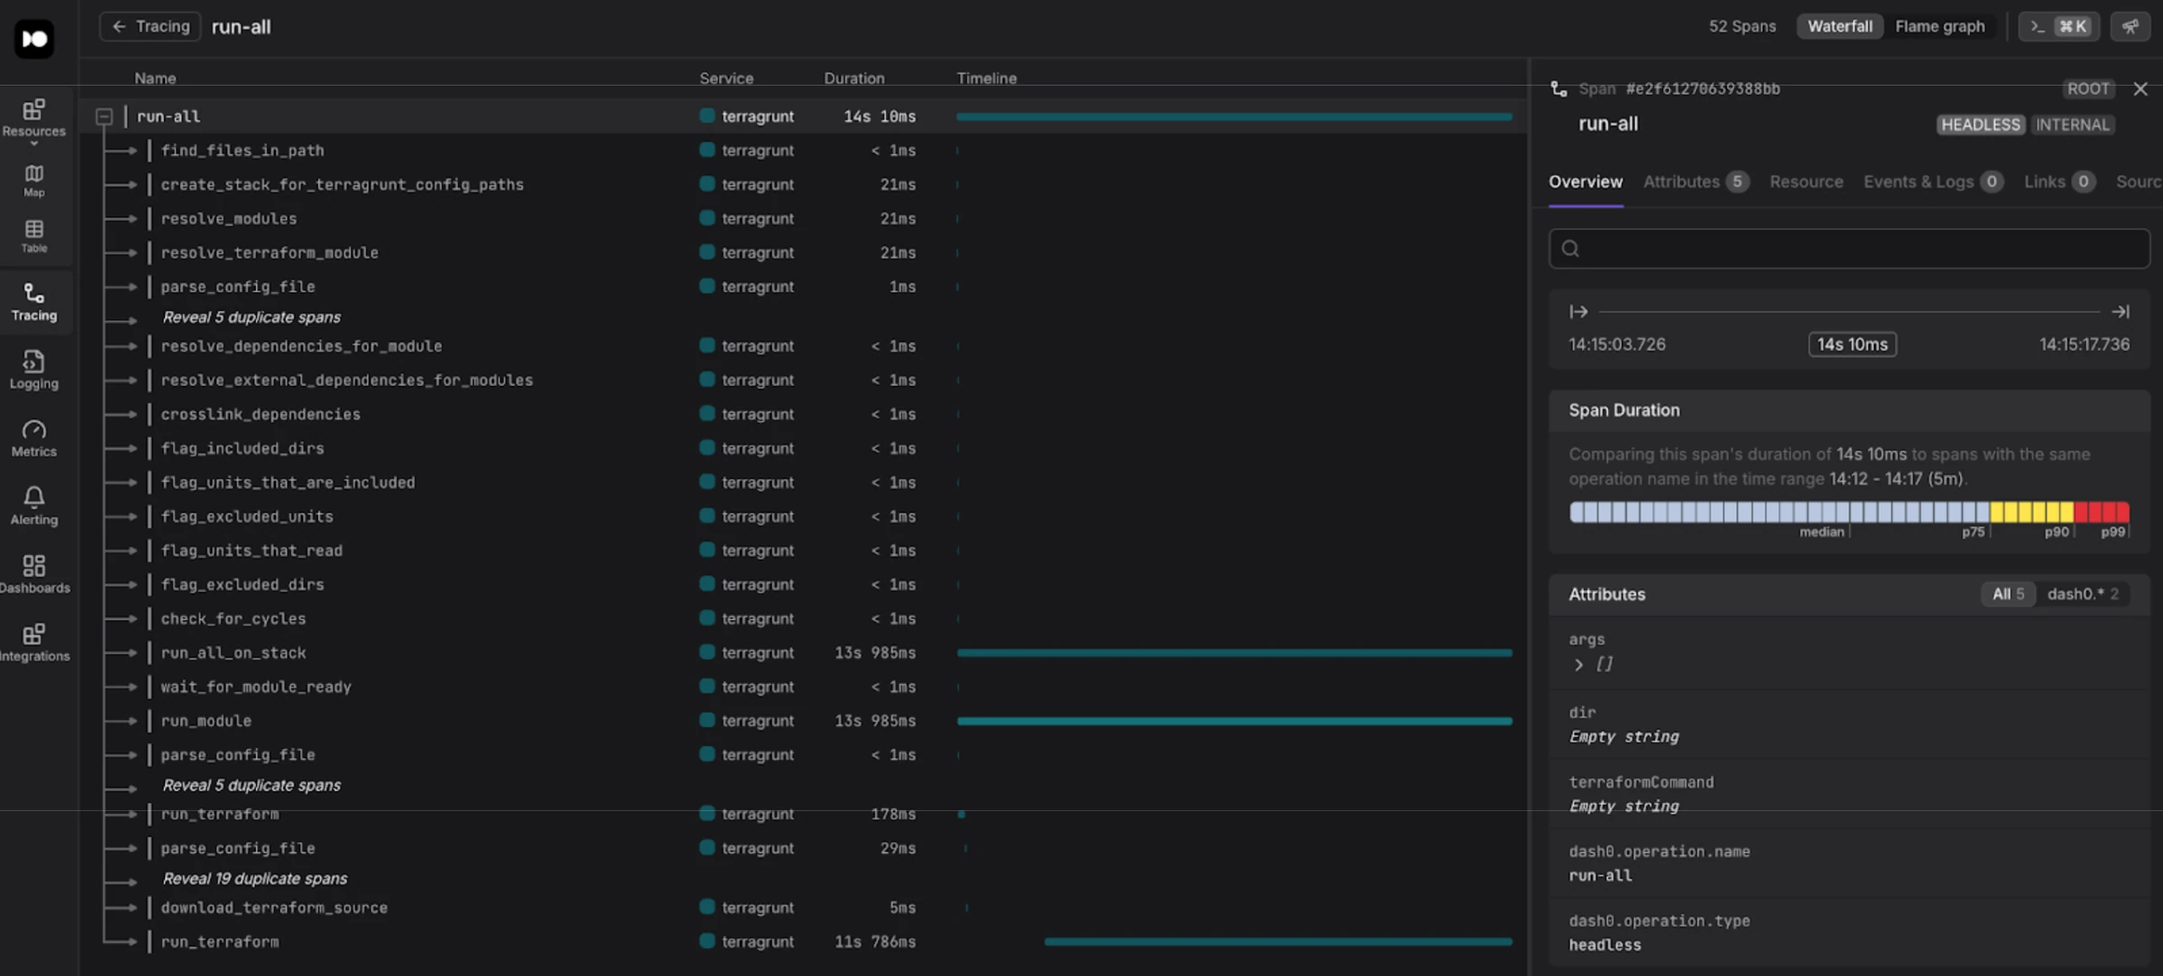Image resolution: width=2163 pixels, height=976 pixels.
Task: Click the 14s 10ms duration badge
Action: coord(1852,344)
